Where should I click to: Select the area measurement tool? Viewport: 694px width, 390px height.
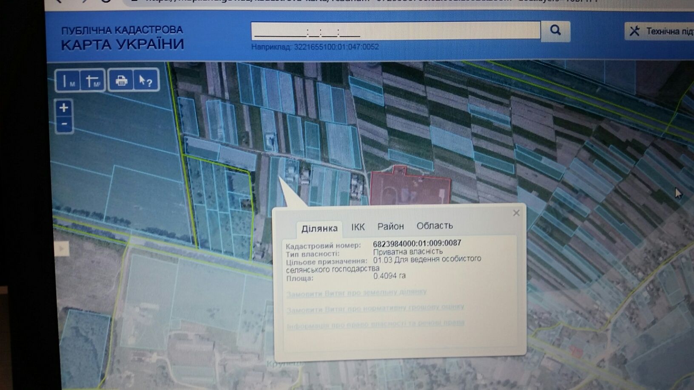(92, 80)
